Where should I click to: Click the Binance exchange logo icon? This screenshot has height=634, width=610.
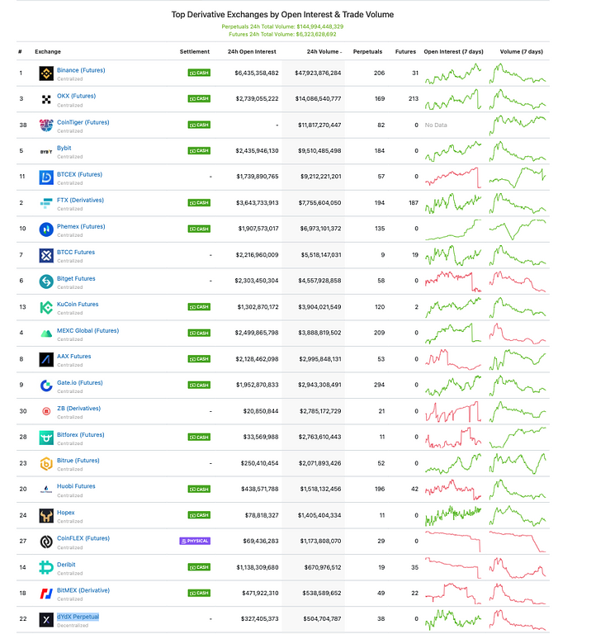(46, 73)
